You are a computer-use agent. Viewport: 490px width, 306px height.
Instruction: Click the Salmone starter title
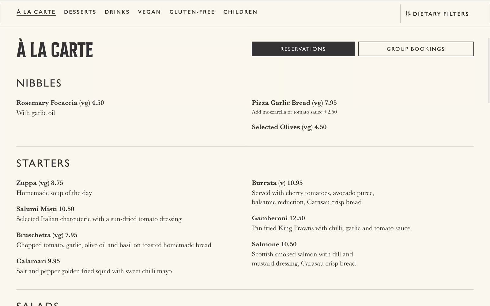point(266,244)
